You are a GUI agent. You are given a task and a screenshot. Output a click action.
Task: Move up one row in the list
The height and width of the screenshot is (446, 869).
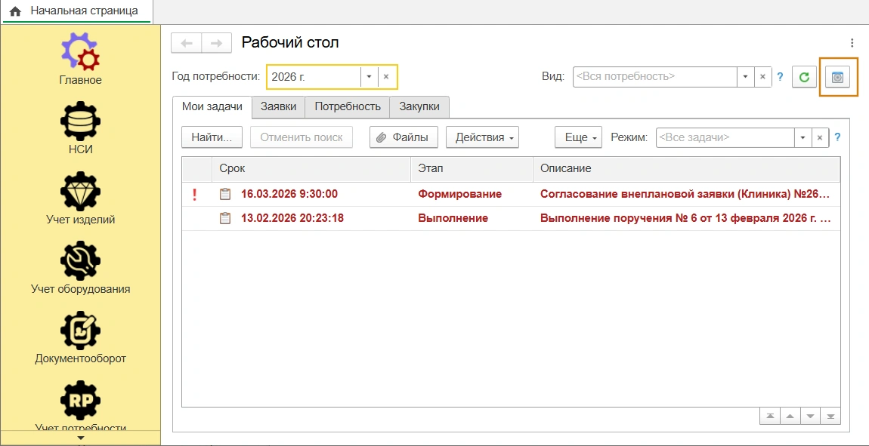[x=790, y=416]
